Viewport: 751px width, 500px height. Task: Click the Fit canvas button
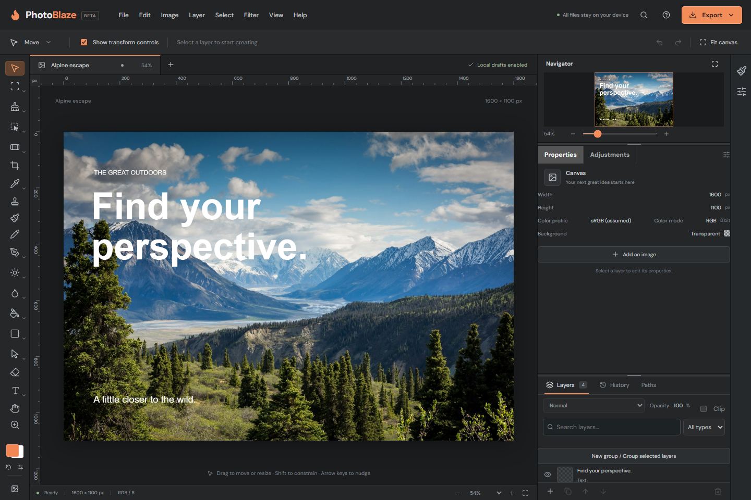718,42
